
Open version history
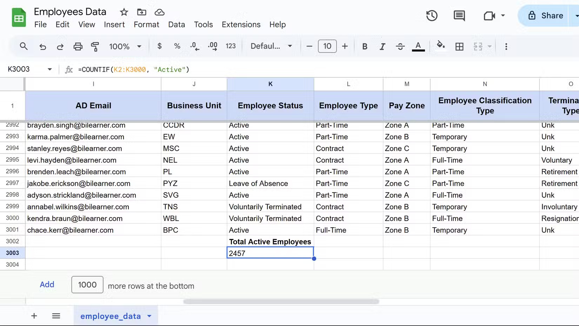(432, 15)
